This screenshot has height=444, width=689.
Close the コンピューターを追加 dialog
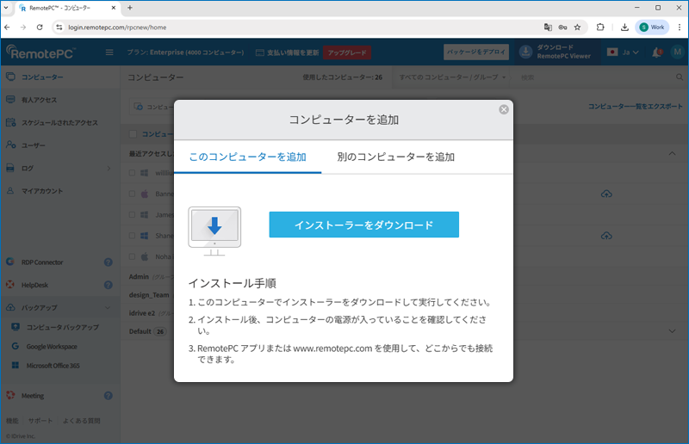(x=504, y=109)
